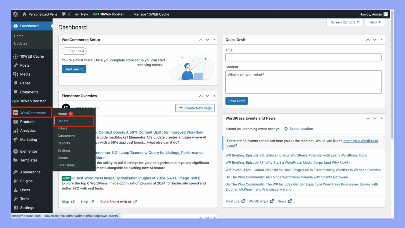Open Appearance in the sidebar
The width and height of the screenshot is (405, 228).
coord(30,172)
